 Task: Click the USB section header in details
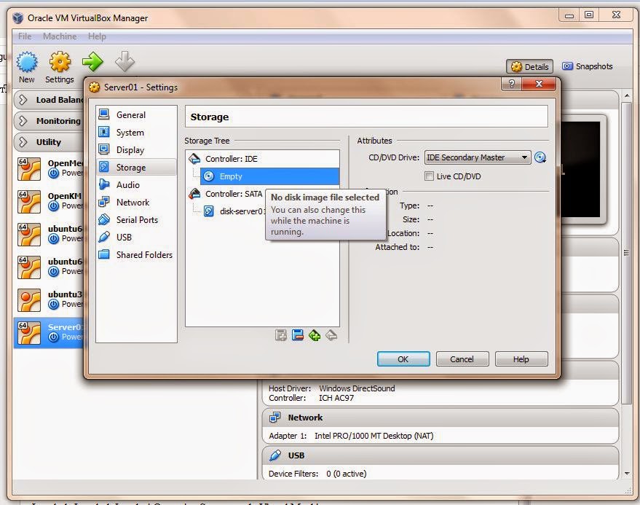(x=440, y=455)
